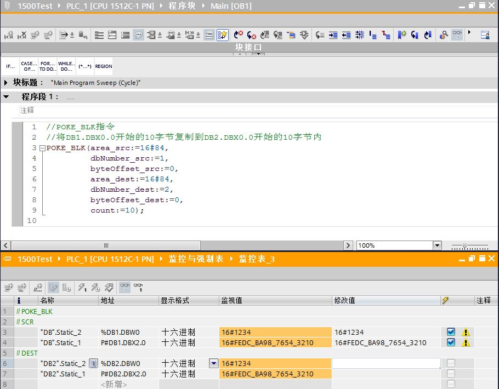Click the comment-out selected lines icon
This screenshot has height=389, width=499.
pos(373,35)
